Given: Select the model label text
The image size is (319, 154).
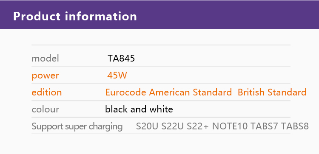Looking at the screenshot, I should point(46,59).
